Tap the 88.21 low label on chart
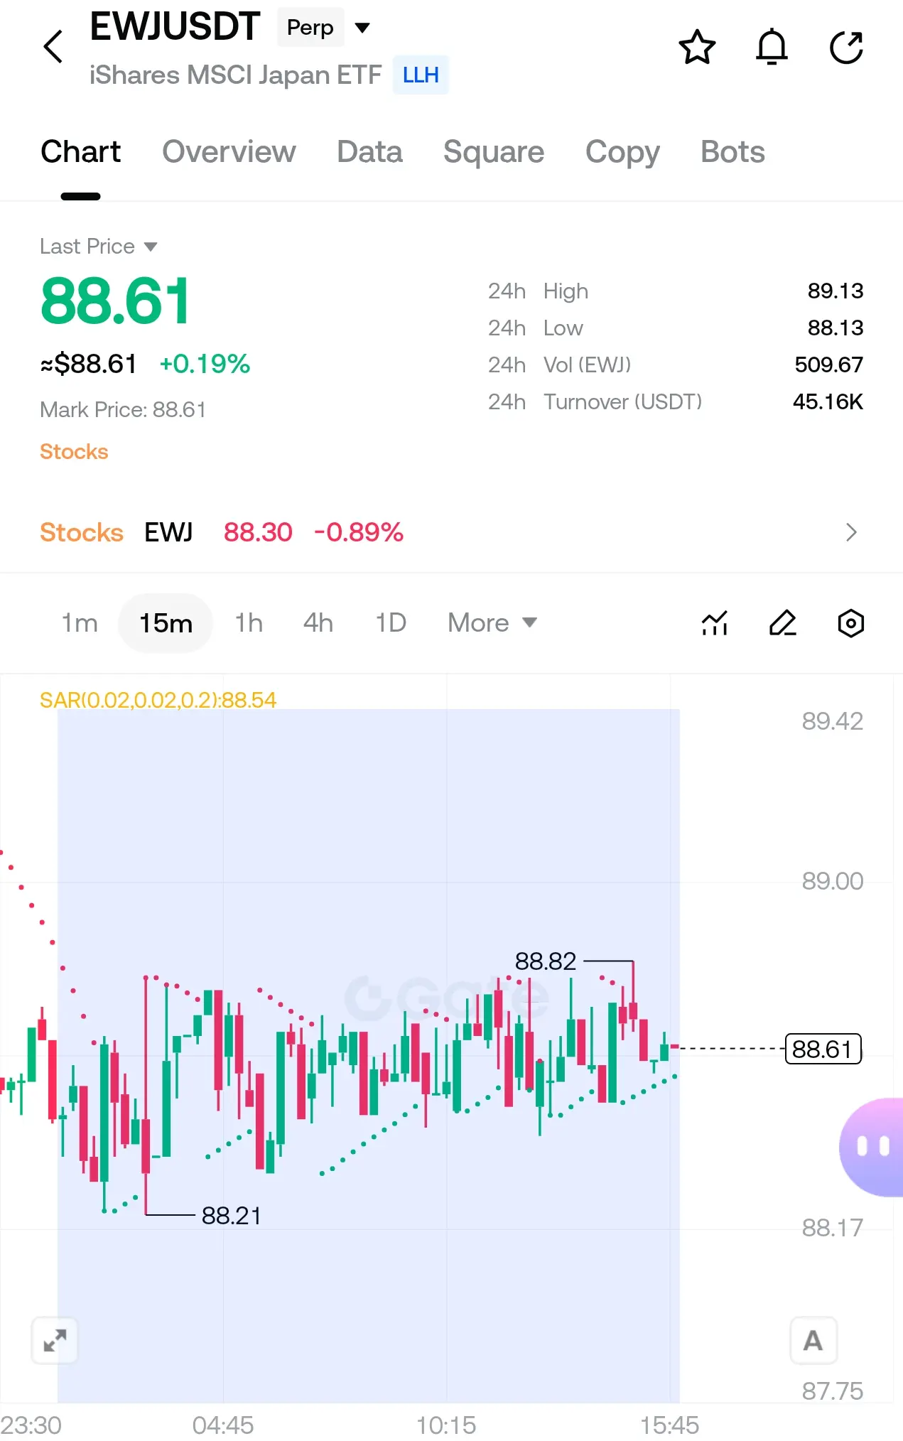The height and width of the screenshot is (1441, 903). click(232, 1216)
